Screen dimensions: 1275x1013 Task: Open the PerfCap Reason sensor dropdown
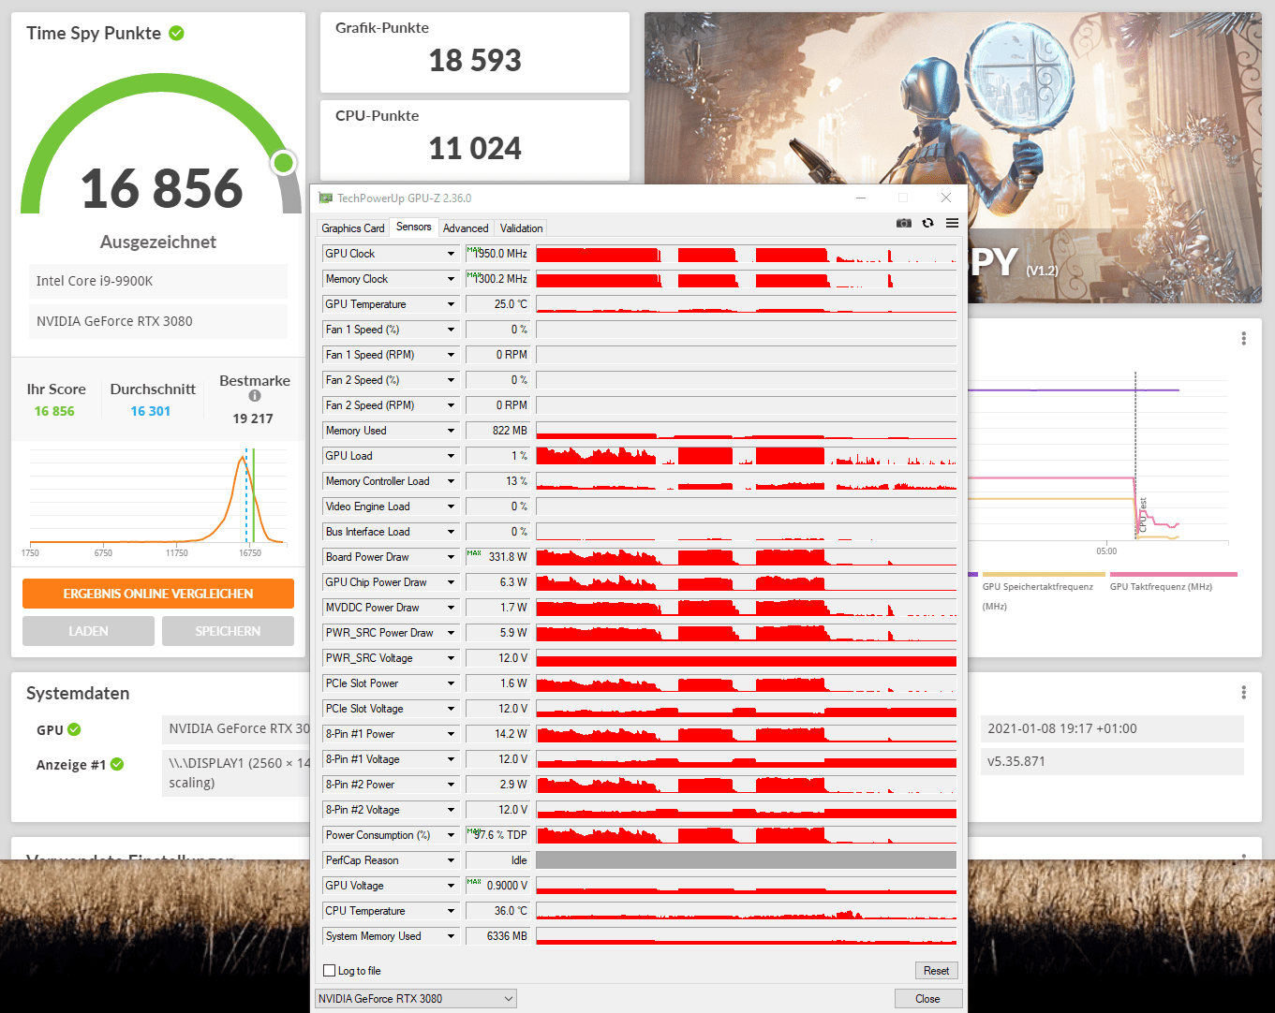tap(451, 860)
